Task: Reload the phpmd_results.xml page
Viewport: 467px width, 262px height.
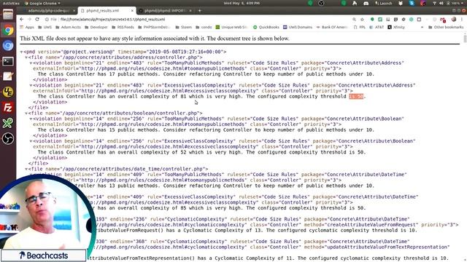Action: [x=37, y=20]
